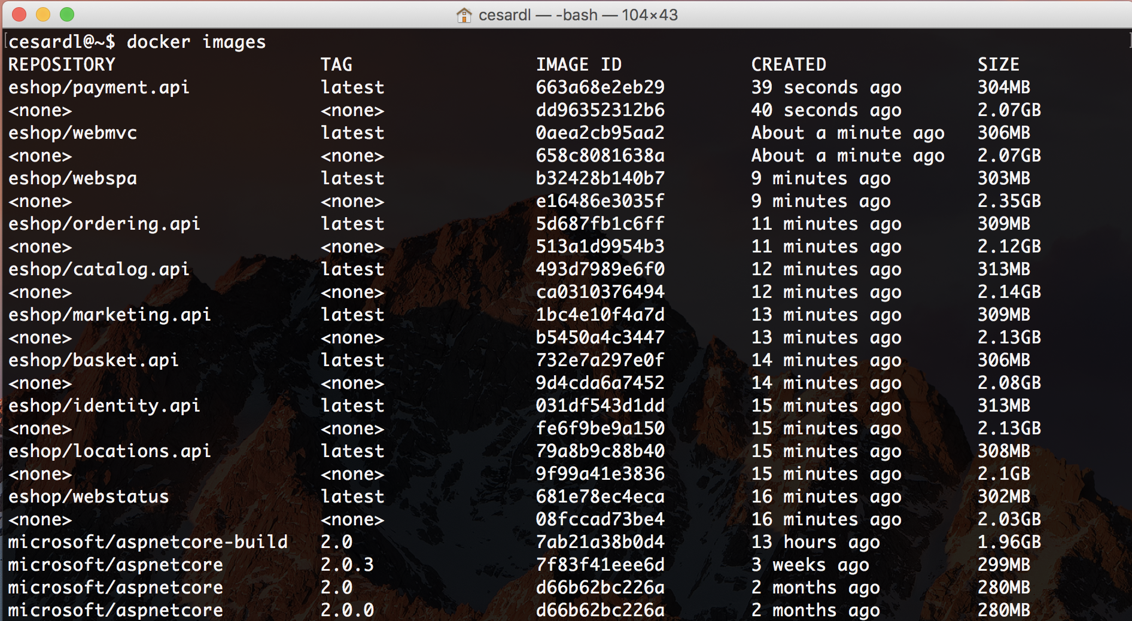The width and height of the screenshot is (1132, 621).
Task: Click the 302MB size value
Action: coord(1004,497)
